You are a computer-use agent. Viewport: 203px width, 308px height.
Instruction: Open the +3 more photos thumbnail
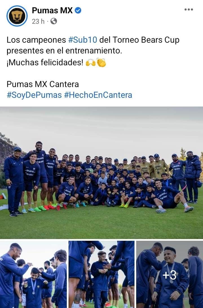170,274
